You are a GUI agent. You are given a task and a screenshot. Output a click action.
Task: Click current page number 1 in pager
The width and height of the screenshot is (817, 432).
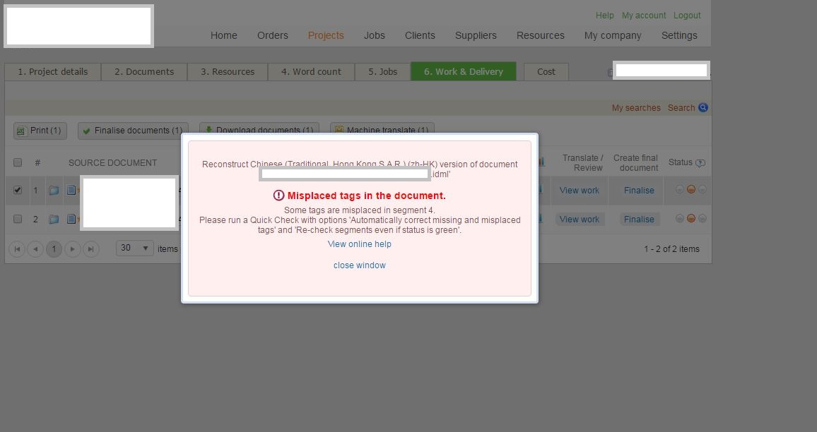tap(54, 248)
